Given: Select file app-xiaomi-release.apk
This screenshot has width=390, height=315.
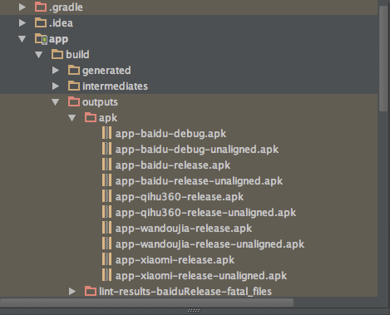Looking at the screenshot, I should click(175, 260).
